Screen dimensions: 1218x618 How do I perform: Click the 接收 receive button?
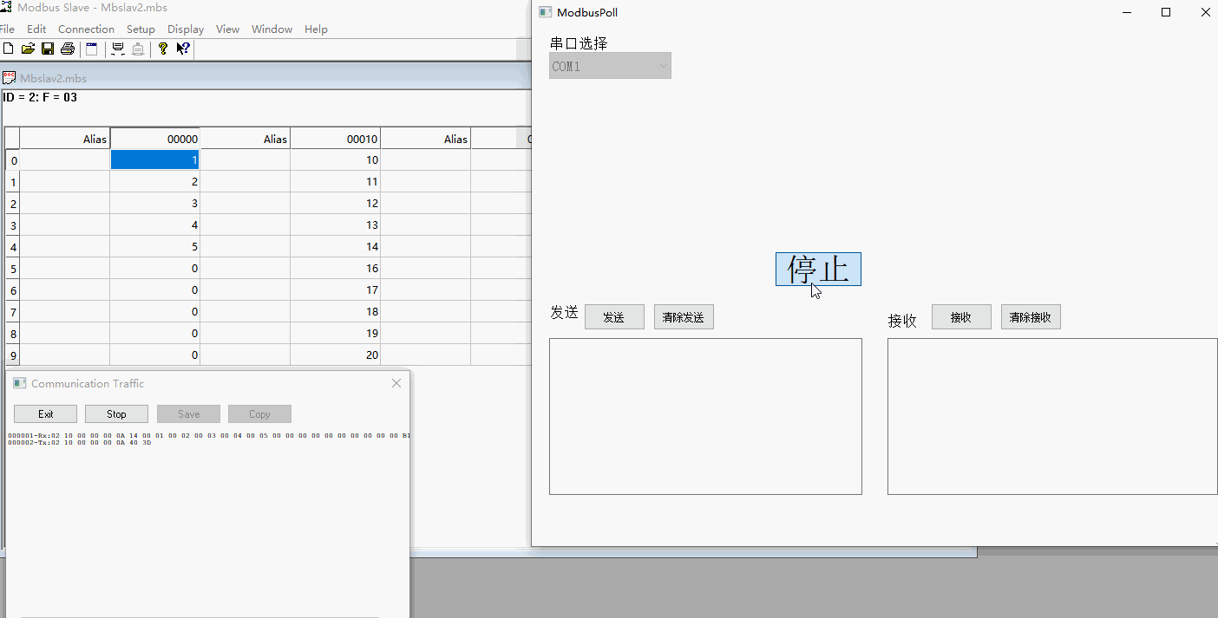pyautogui.click(x=961, y=317)
